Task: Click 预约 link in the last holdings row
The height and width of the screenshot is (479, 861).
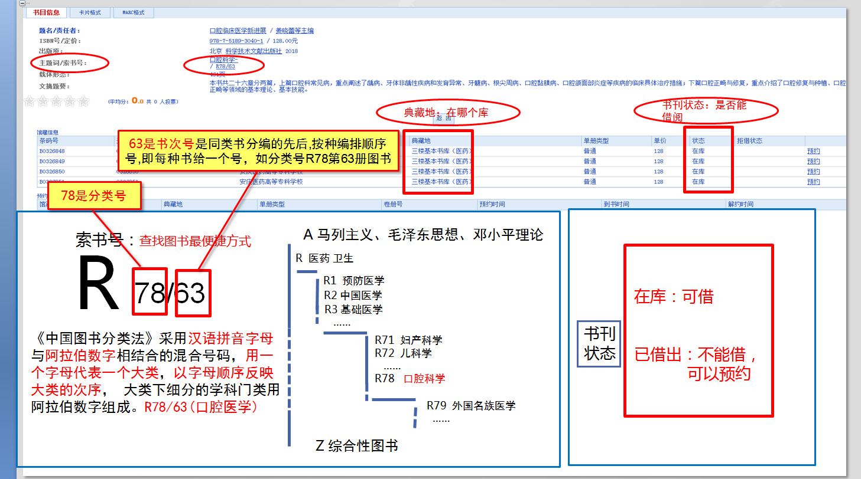Action: tap(813, 182)
